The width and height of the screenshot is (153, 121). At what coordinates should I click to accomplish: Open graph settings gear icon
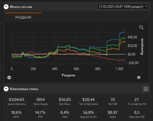click(9, 78)
